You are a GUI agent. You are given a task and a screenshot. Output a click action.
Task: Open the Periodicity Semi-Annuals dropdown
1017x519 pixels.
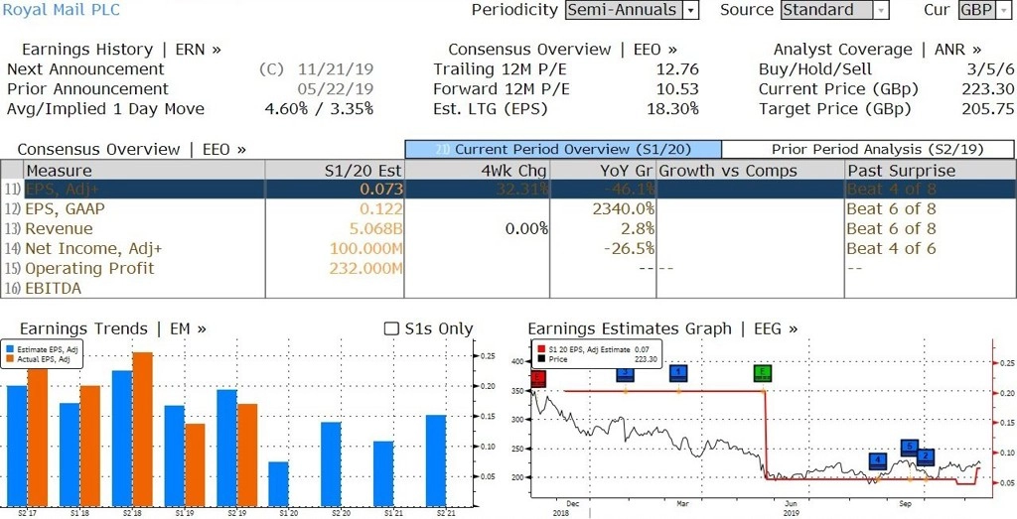[632, 10]
